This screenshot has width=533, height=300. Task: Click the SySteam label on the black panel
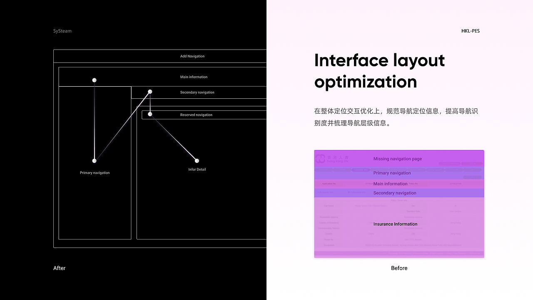pyautogui.click(x=62, y=31)
